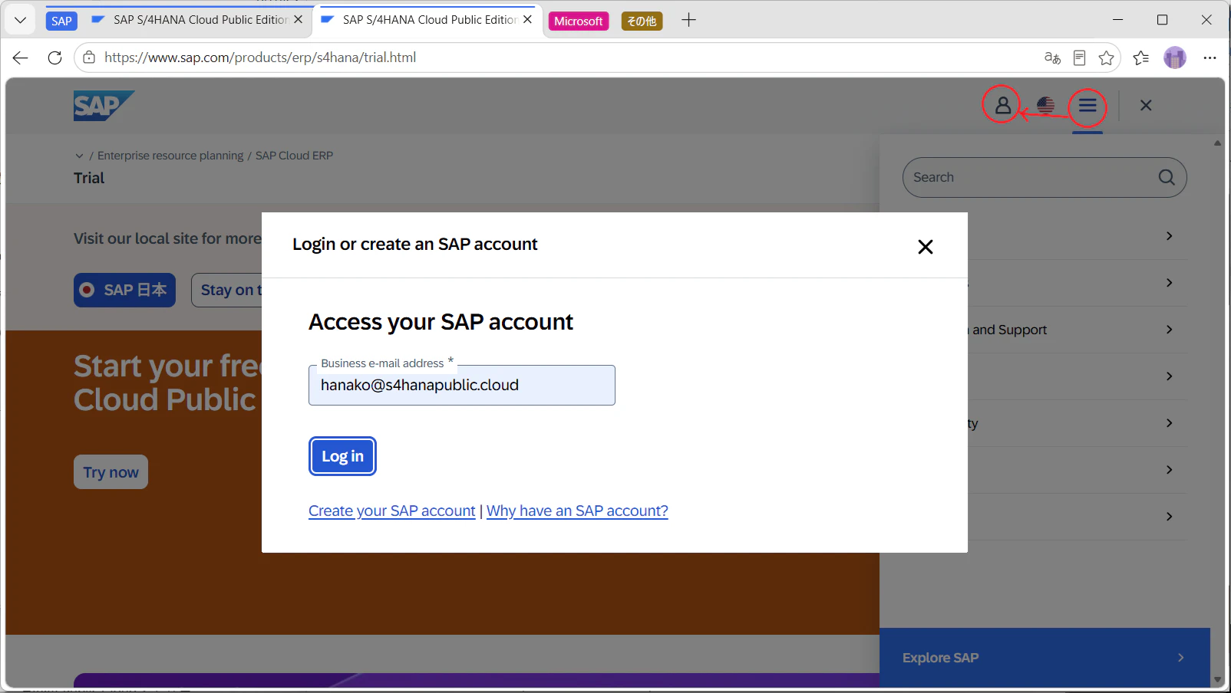This screenshot has width=1231, height=693.
Task: Maximize the browser window
Action: (x=1162, y=20)
